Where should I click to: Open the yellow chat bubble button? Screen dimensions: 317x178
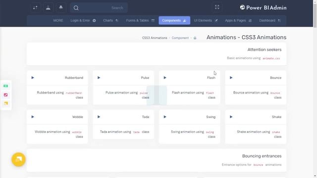tap(19, 159)
